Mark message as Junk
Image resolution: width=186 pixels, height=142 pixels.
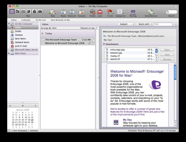(x=100, y=13)
